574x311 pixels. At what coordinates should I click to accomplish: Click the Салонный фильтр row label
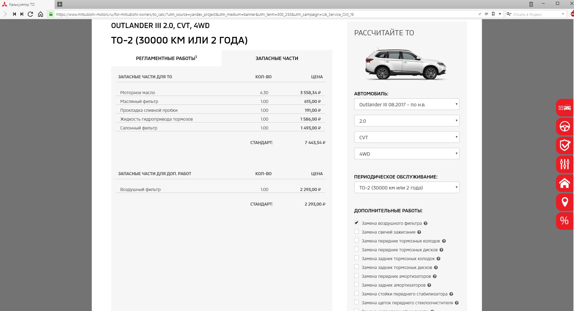pos(139,128)
